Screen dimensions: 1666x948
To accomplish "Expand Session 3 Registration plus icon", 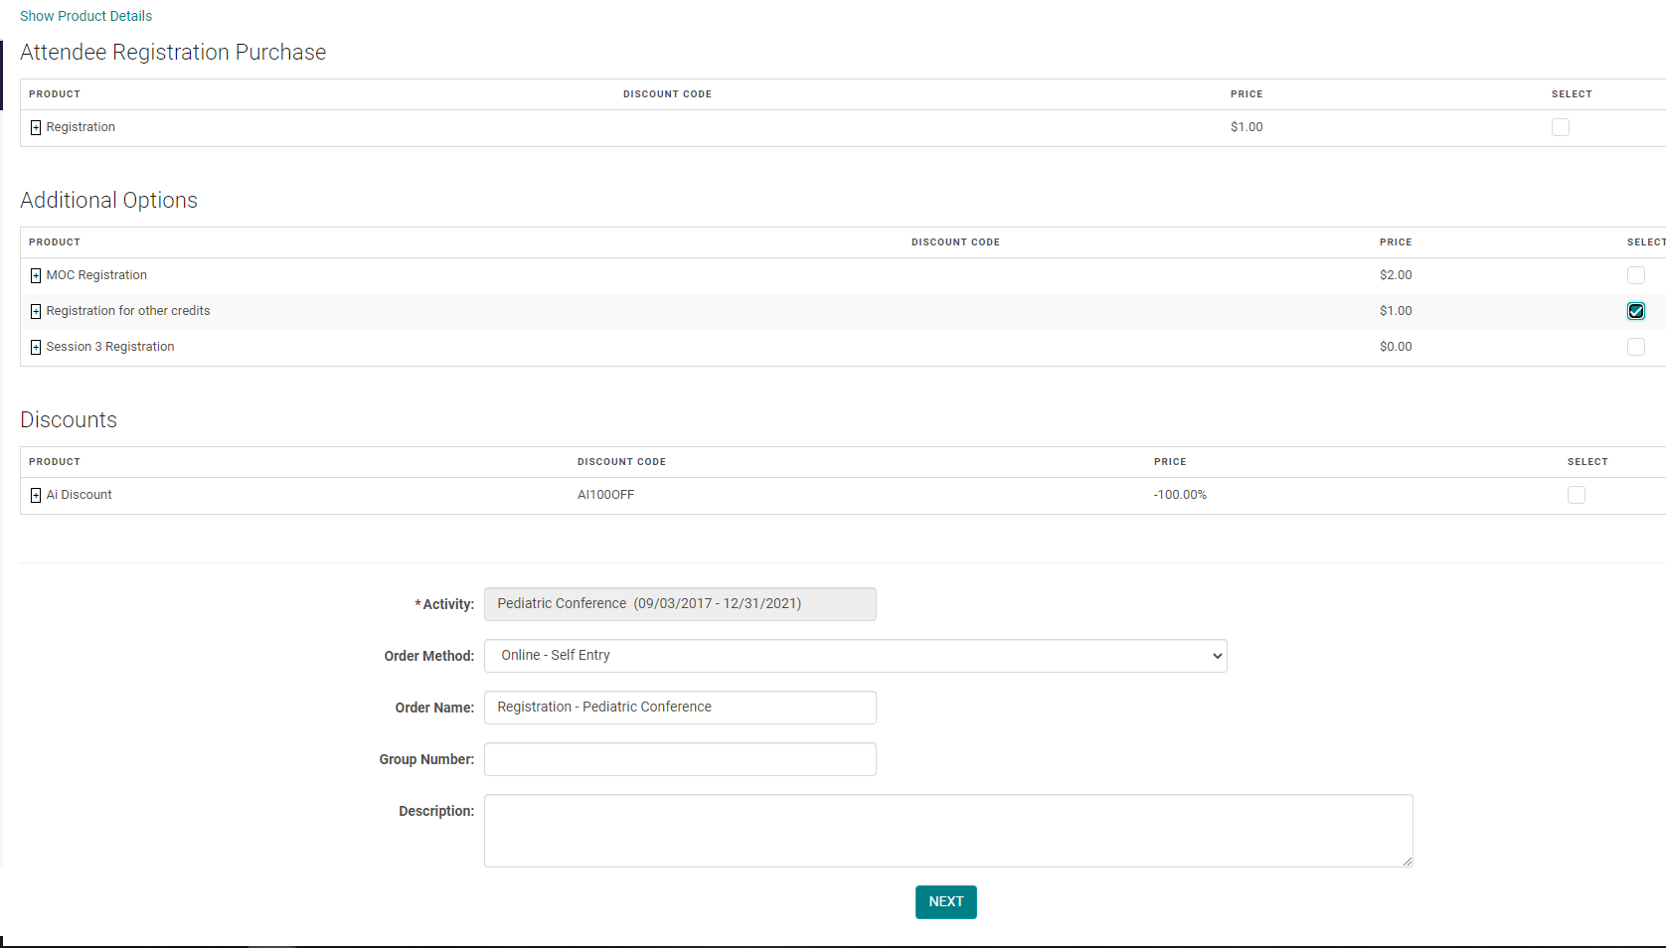I will [36, 348].
